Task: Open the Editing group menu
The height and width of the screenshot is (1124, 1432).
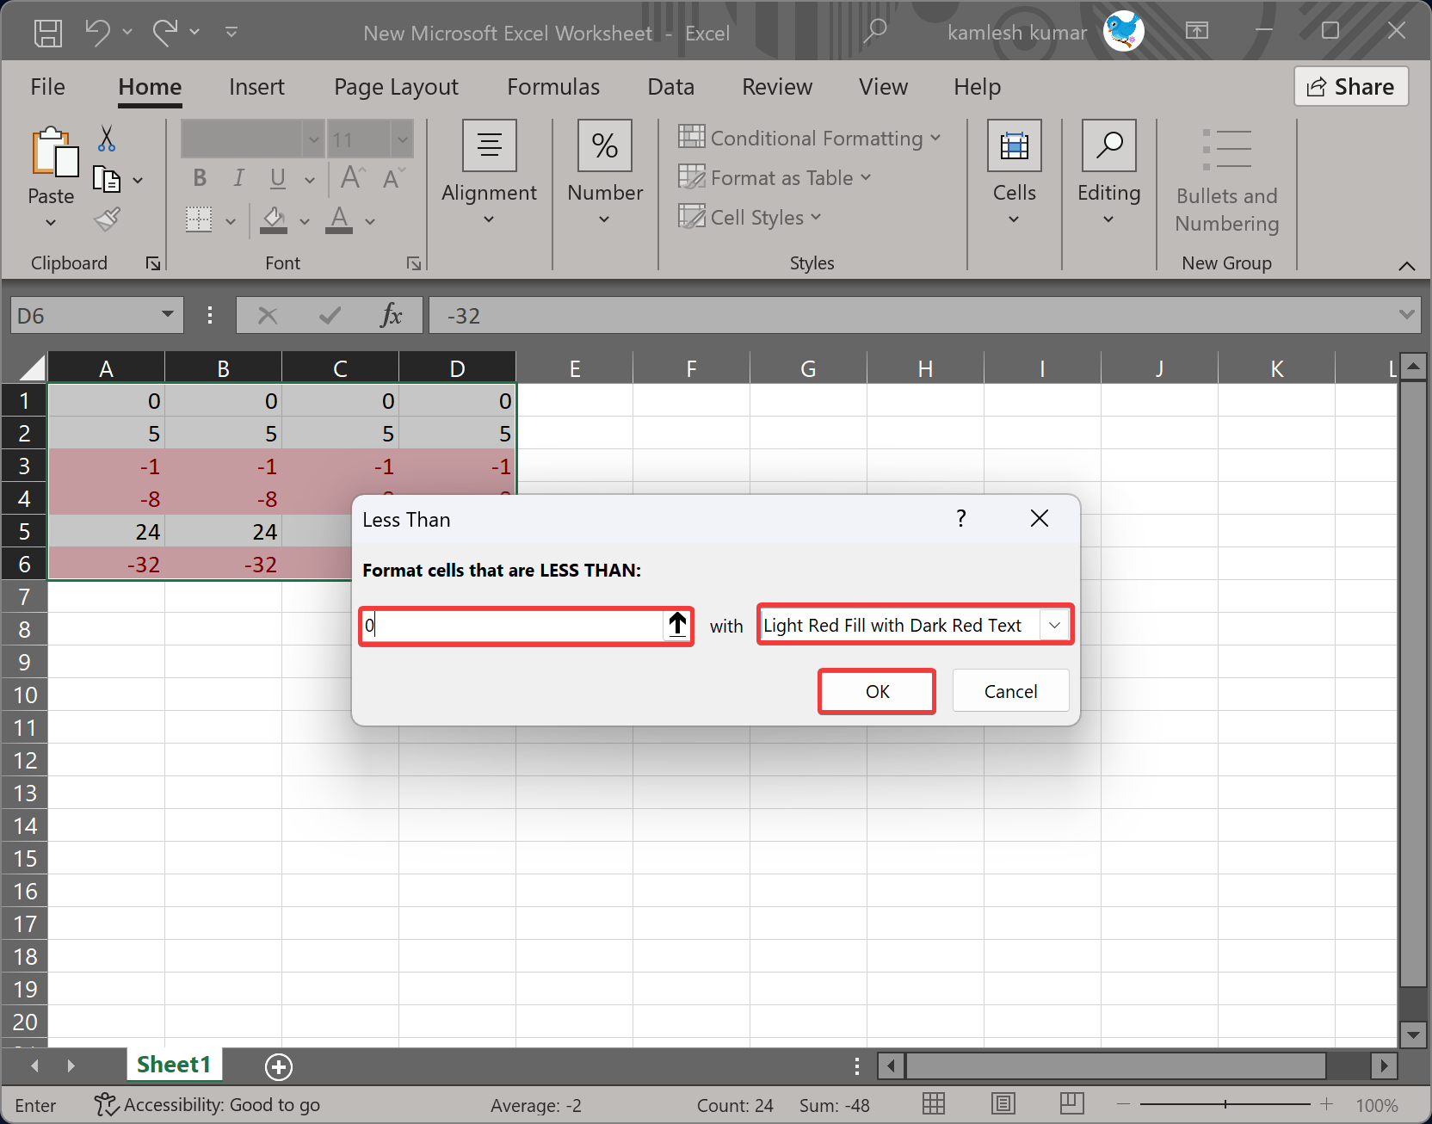Action: click(x=1108, y=173)
